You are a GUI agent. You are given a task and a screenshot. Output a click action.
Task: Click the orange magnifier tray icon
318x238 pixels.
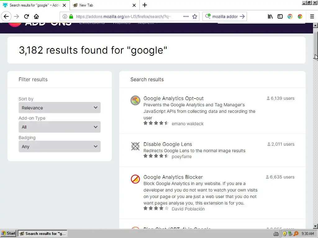tap(296, 234)
